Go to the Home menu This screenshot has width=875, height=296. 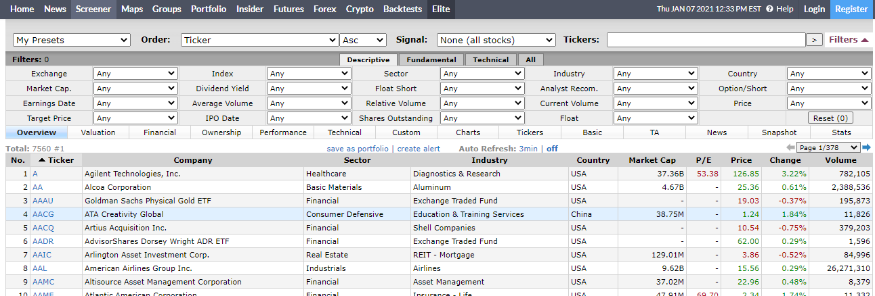pos(22,9)
